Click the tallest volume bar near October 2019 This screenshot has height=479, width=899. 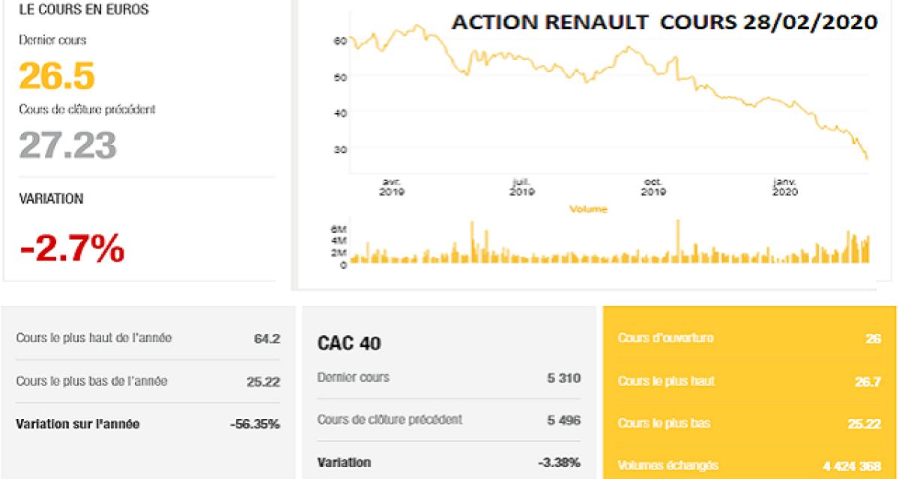pyautogui.click(x=678, y=239)
